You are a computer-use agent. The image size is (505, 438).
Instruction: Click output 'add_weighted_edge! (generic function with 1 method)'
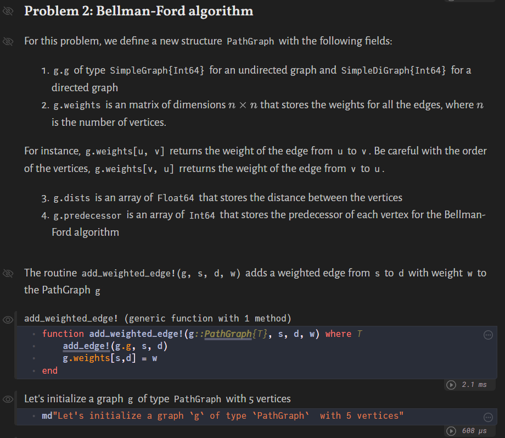pos(158,319)
